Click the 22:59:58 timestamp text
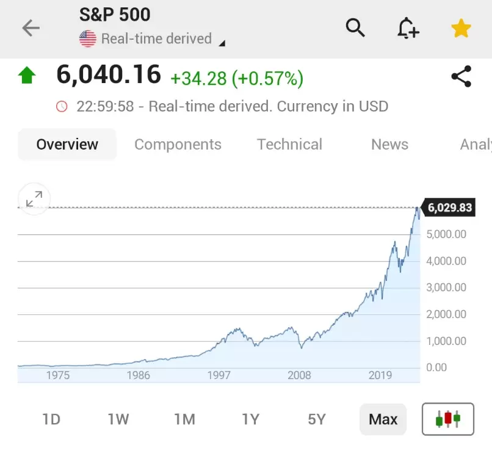Image resolution: width=492 pixels, height=453 pixels. (105, 106)
